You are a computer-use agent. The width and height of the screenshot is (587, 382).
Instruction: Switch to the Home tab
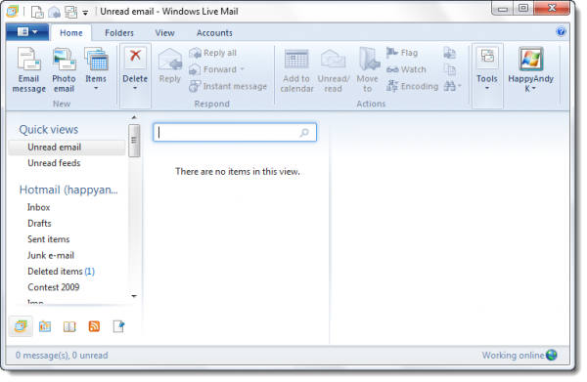pos(71,33)
